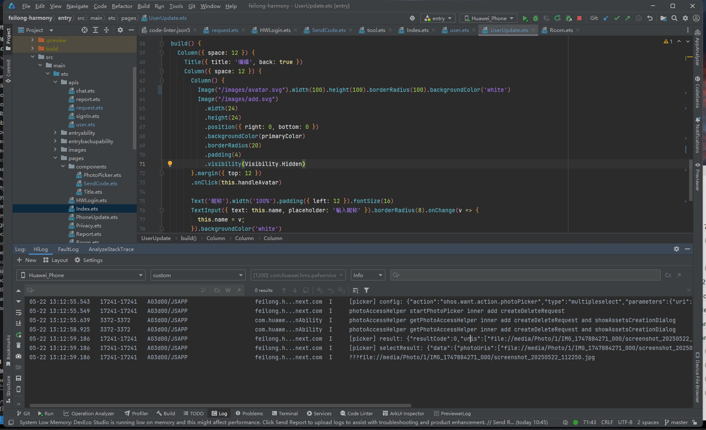Screen dimensions: 706x430
Task: Click the New button in log panel
Action: point(27,260)
